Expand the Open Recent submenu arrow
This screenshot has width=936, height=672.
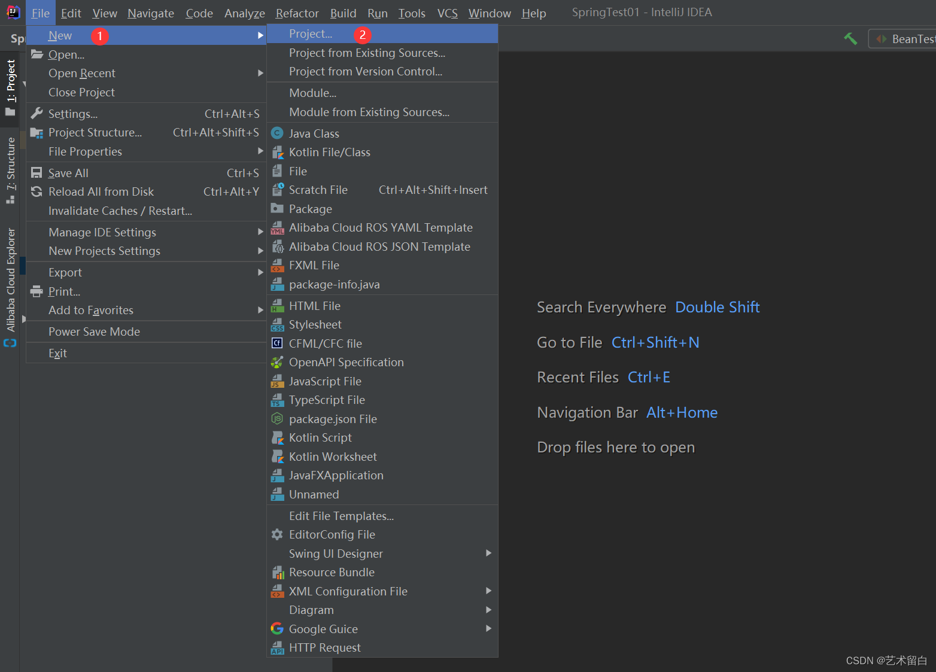click(260, 73)
